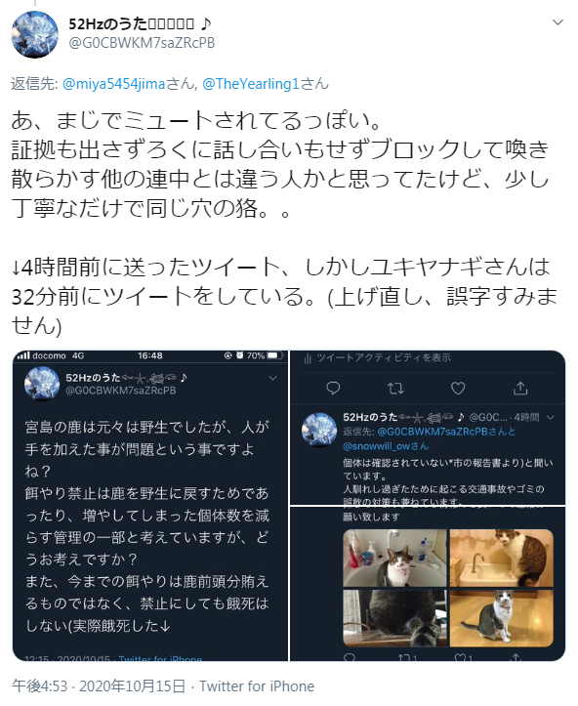Click the Twitter for iPhone source label
578x706 pixels.
point(257,686)
